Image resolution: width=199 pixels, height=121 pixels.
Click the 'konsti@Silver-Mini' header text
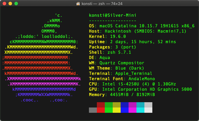pos(113,15)
